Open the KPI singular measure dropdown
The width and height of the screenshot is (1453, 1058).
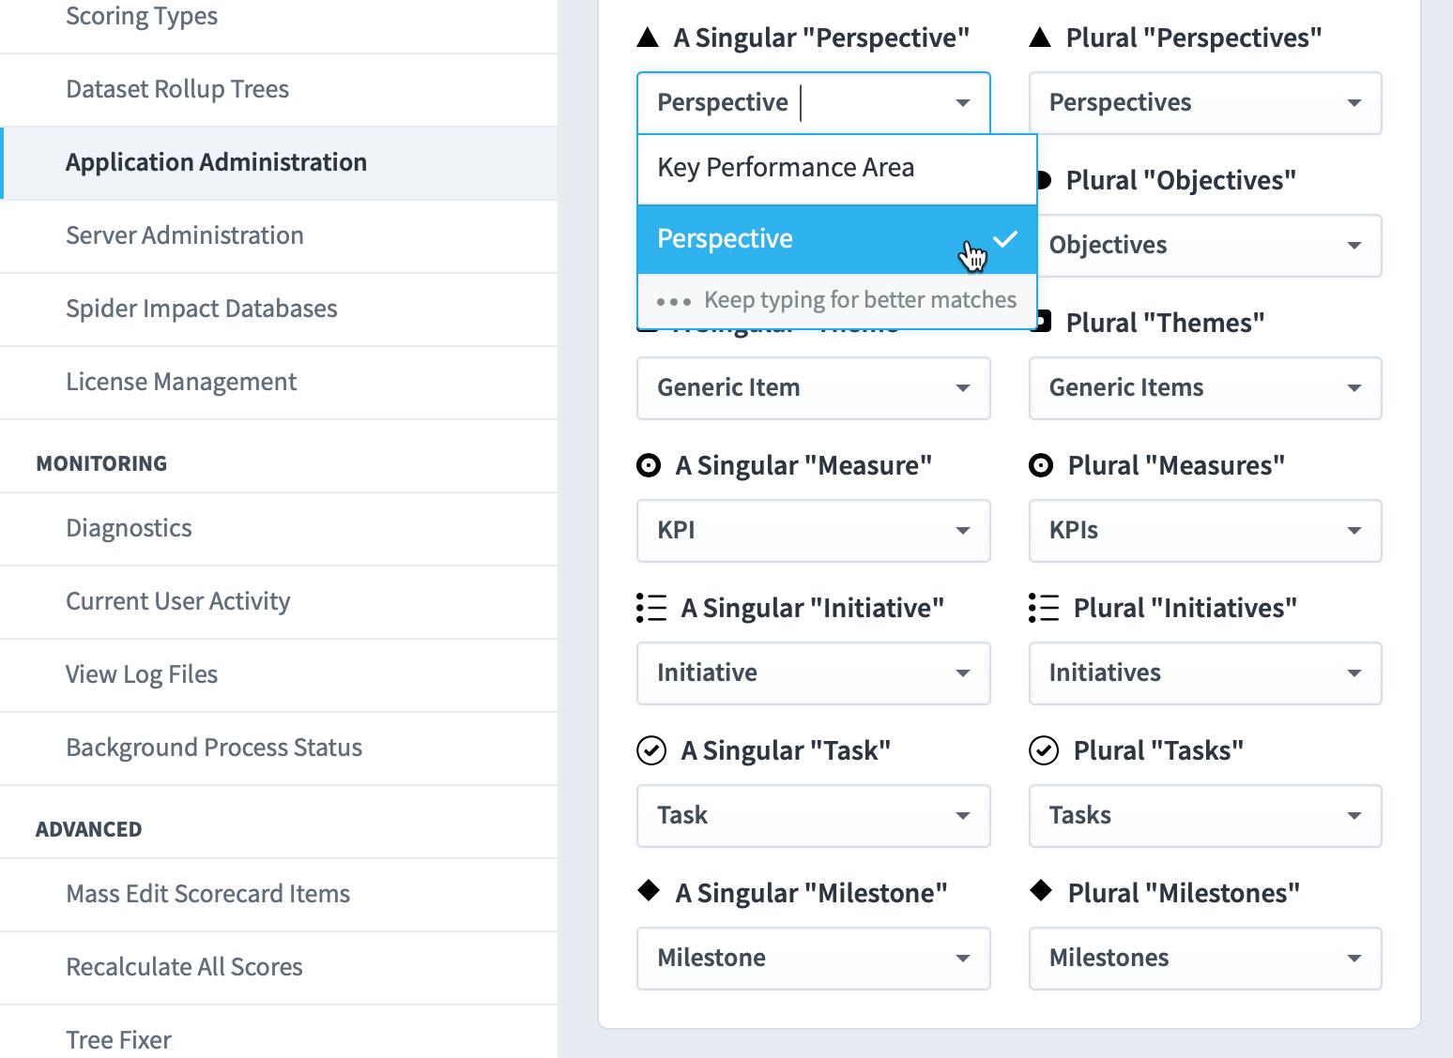tap(814, 531)
